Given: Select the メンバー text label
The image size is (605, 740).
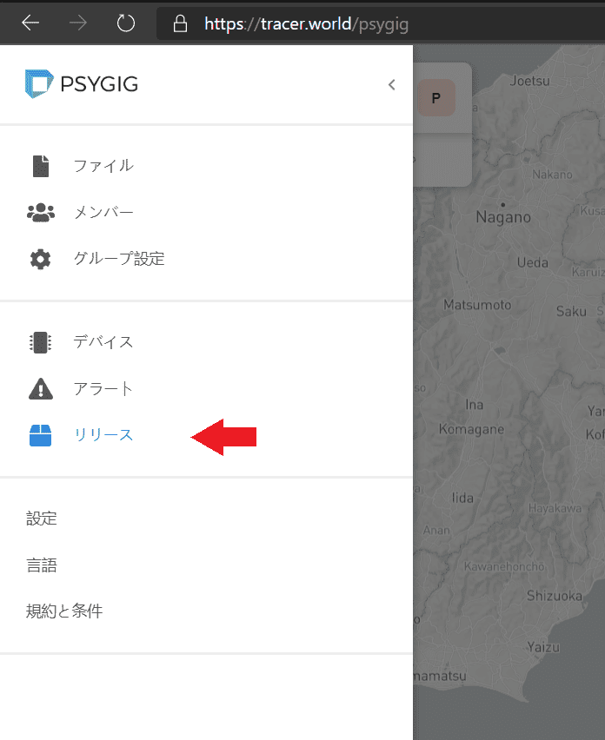Looking at the screenshot, I should coord(103,212).
